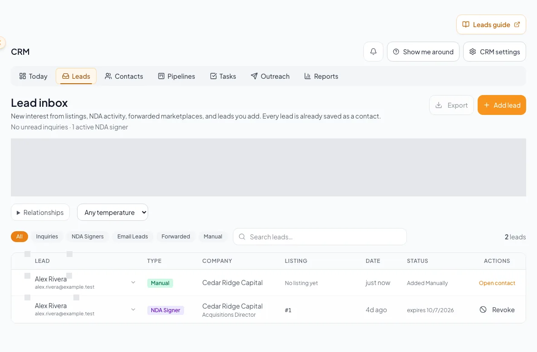Expand the Relationships disclosure
Screen dimensions: 537x352
(x=40, y=213)
